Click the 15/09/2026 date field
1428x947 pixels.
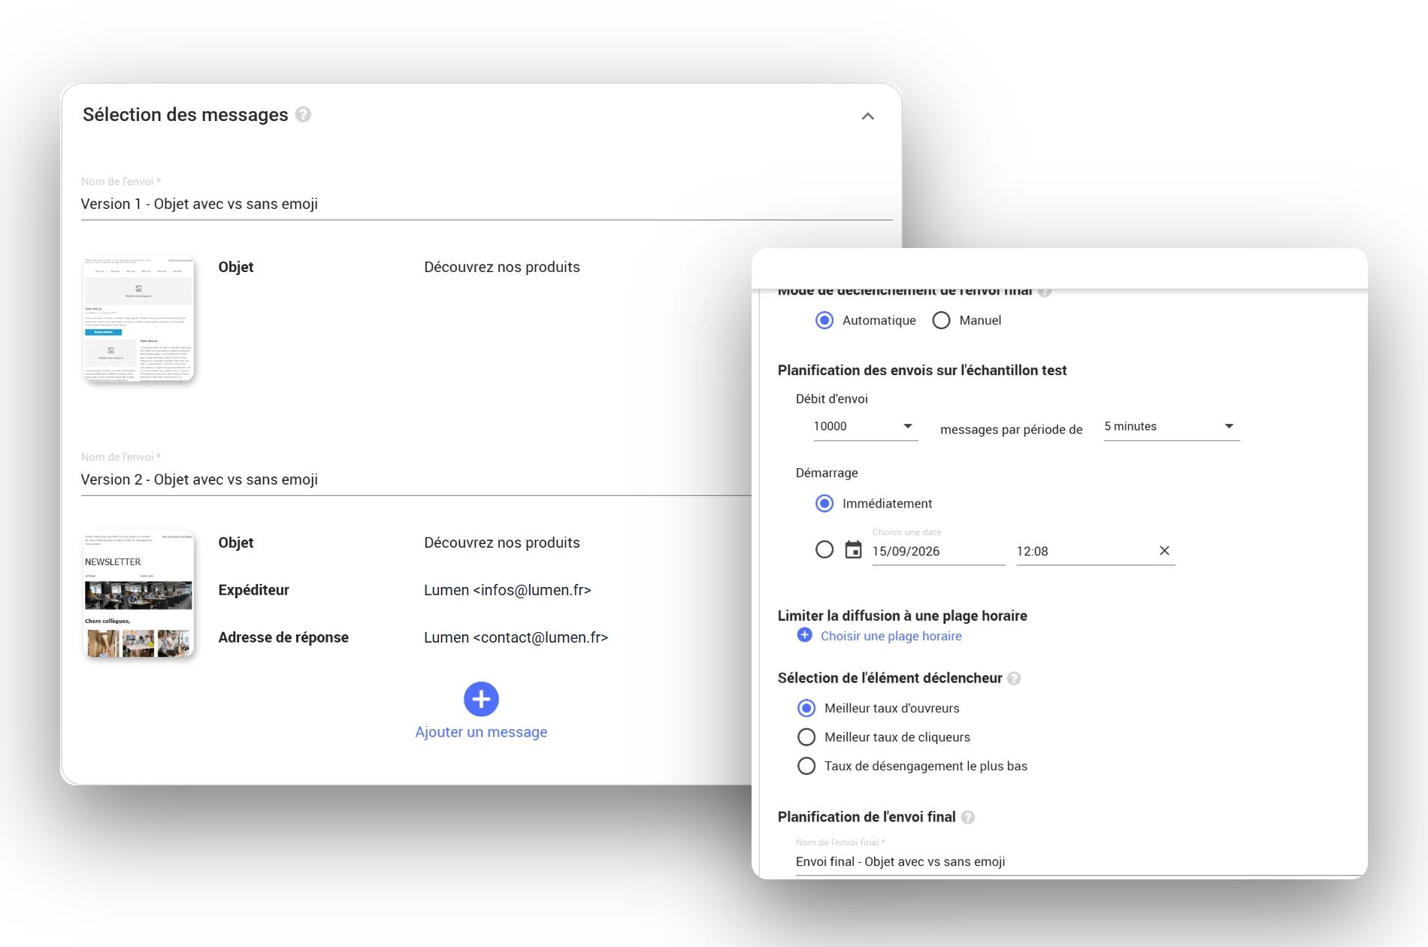click(938, 552)
